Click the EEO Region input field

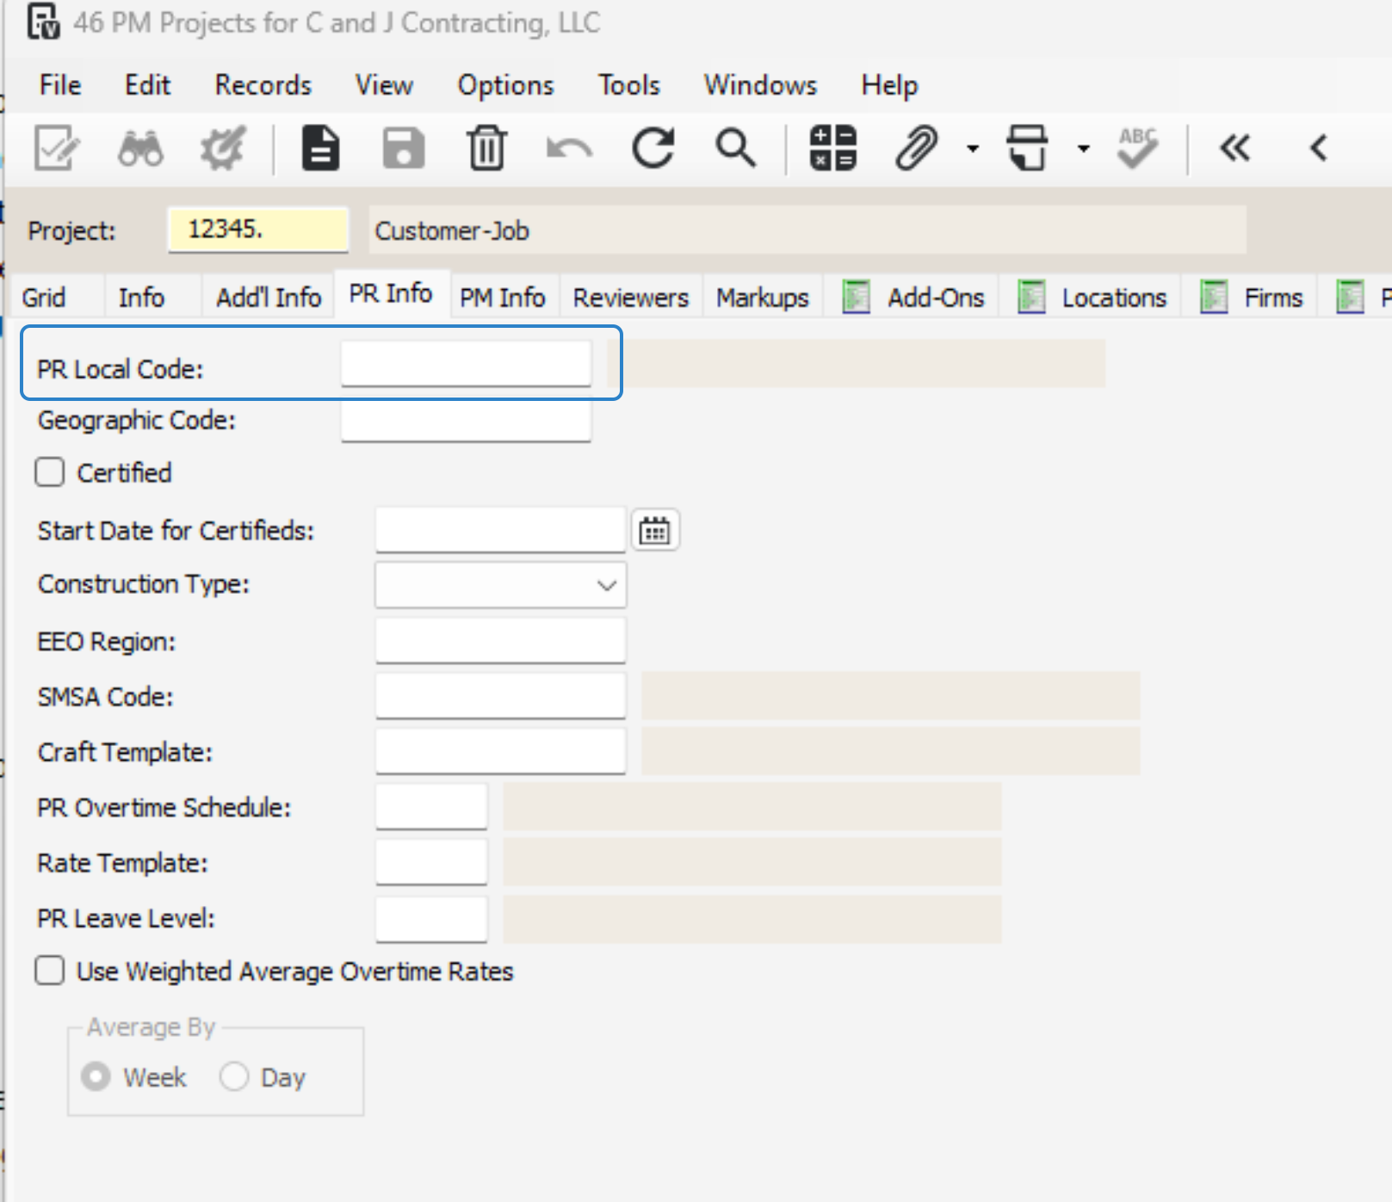[500, 641]
